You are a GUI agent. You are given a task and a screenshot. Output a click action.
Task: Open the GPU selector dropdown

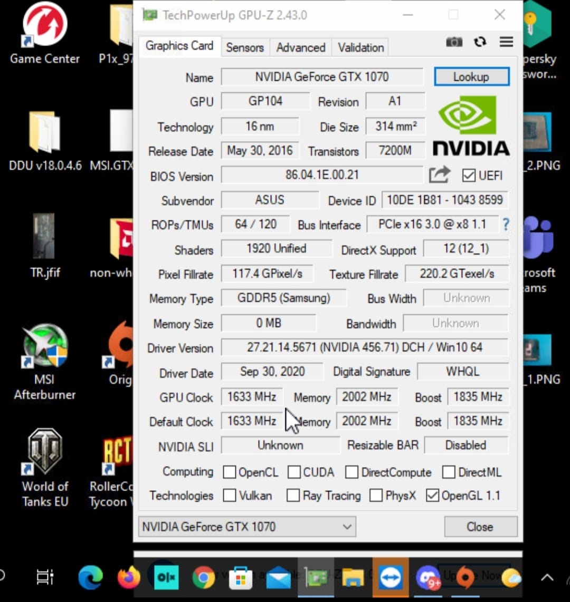(247, 527)
